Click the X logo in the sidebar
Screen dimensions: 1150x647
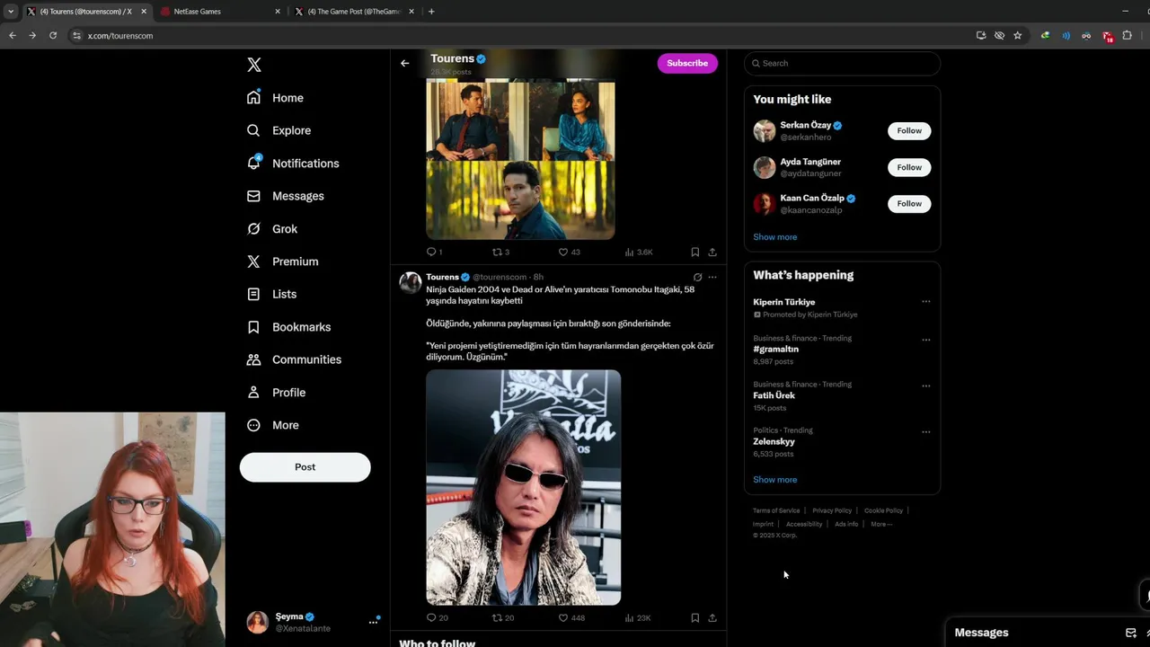point(254,65)
